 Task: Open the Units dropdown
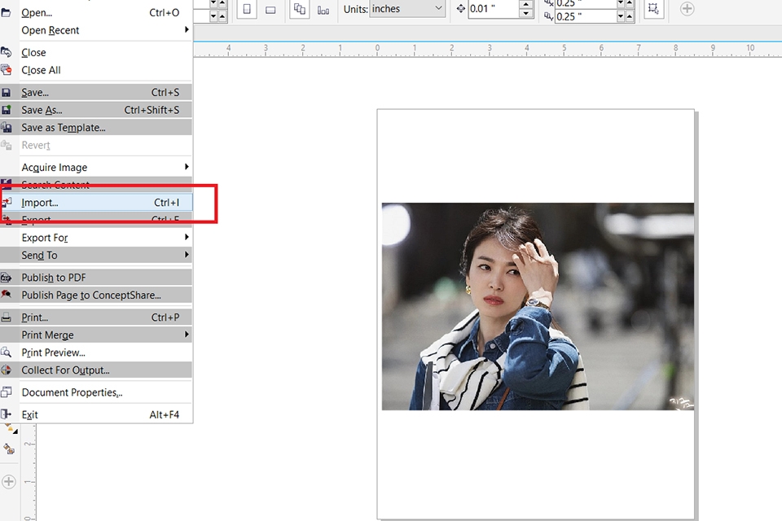(x=407, y=8)
